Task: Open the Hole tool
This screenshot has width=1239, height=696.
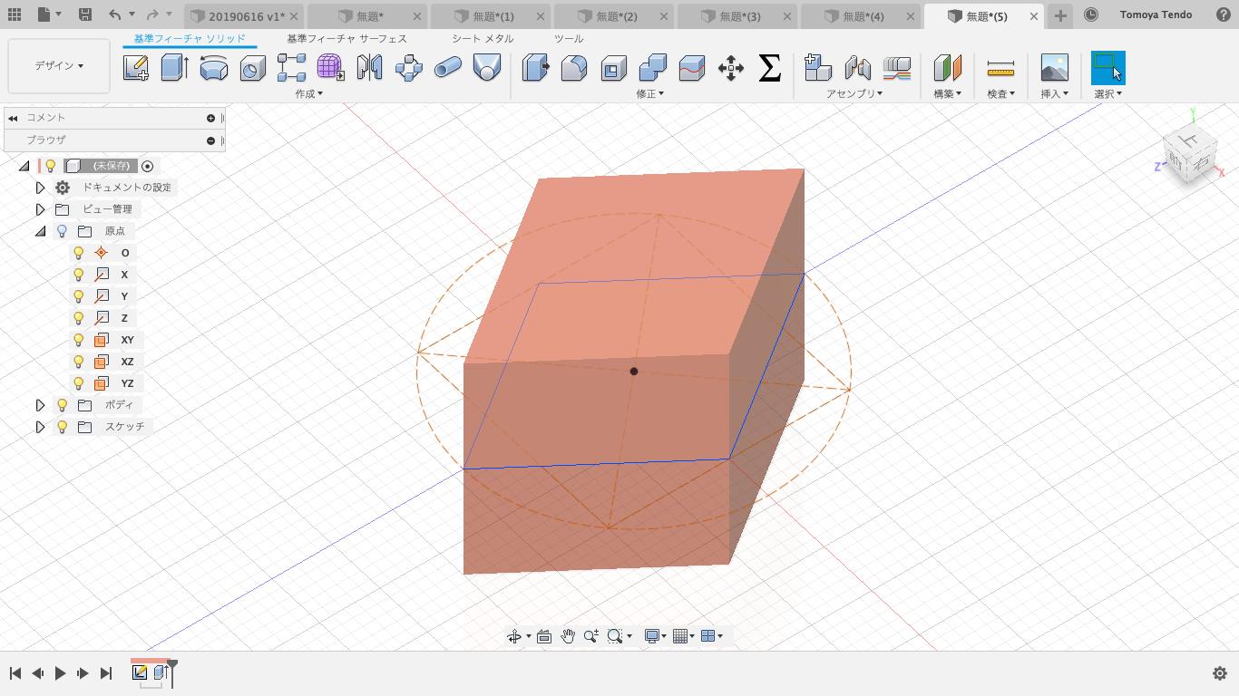Action: [252, 68]
